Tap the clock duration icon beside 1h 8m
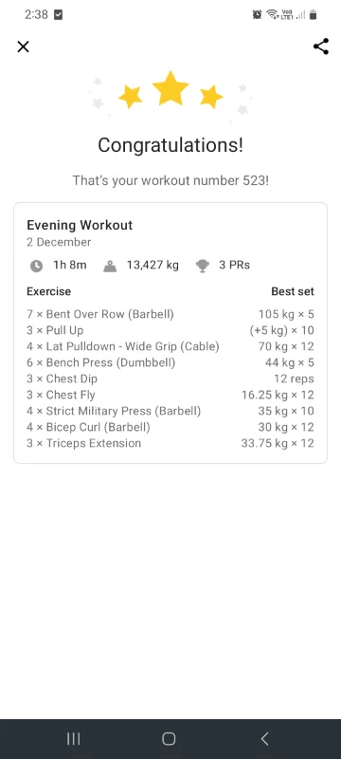Image resolution: width=341 pixels, height=759 pixels. (37, 266)
